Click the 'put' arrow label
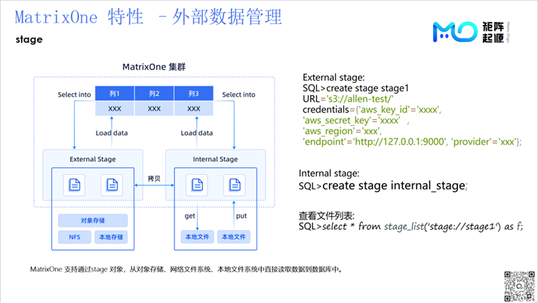This screenshot has width=538, height=303. tap(241, 216)
